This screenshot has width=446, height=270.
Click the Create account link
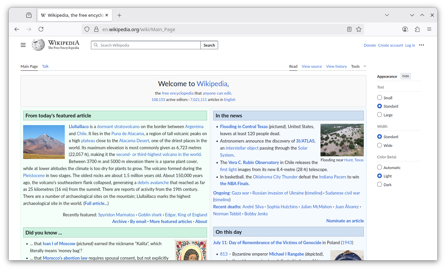(x=391, y=45)
